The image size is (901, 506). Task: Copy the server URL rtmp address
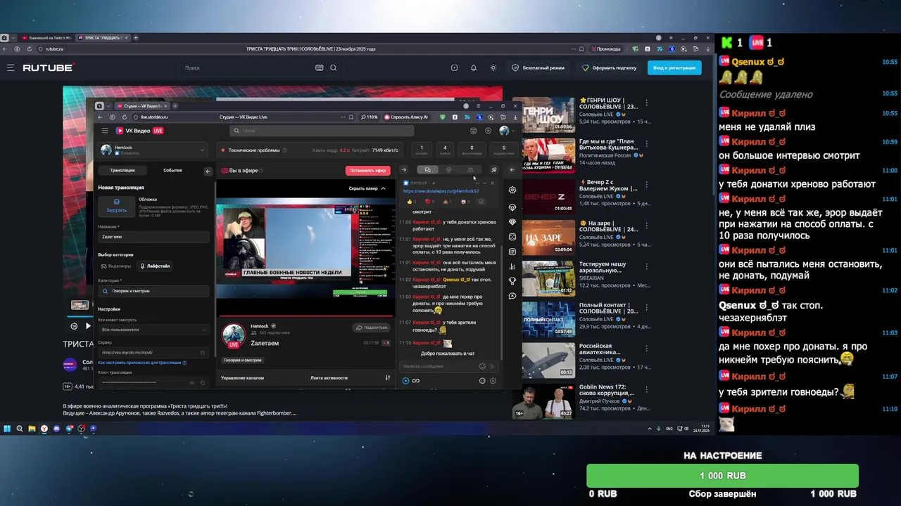203,353
